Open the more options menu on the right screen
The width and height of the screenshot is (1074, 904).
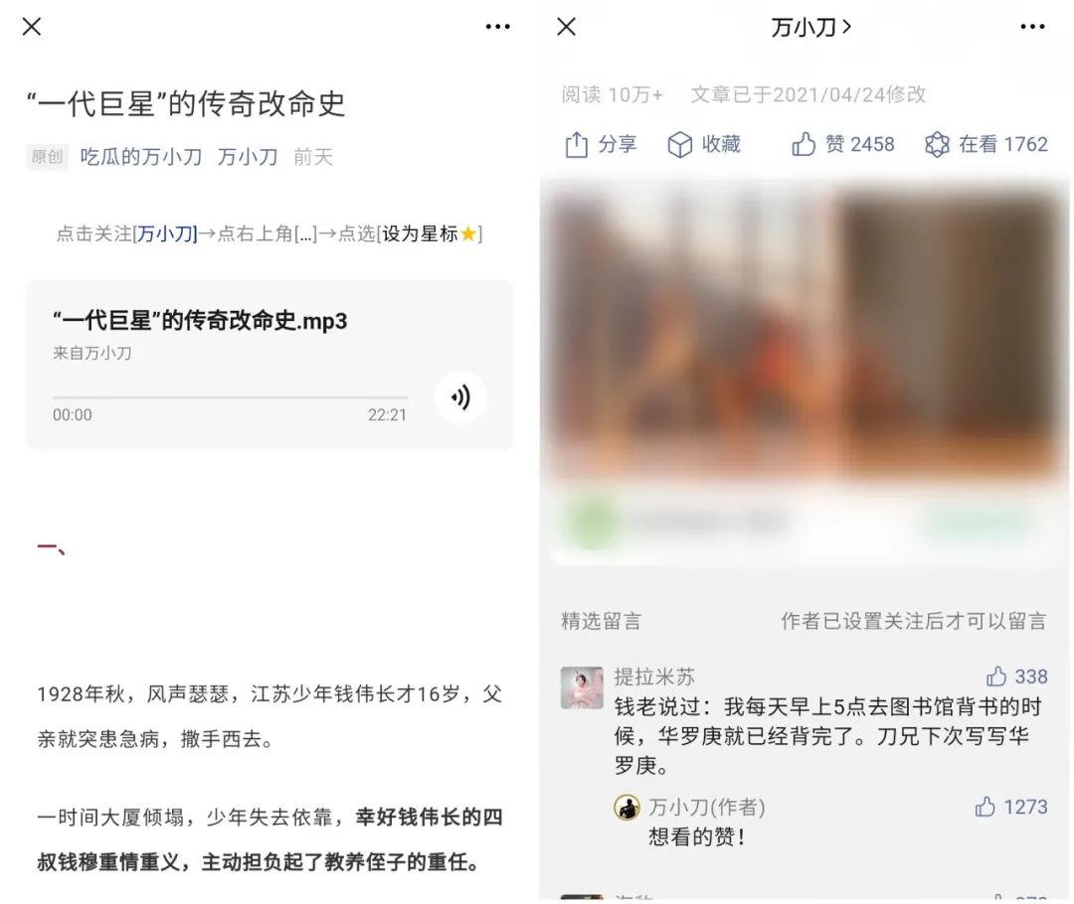pyautogui.click(x=1032, y=27)
